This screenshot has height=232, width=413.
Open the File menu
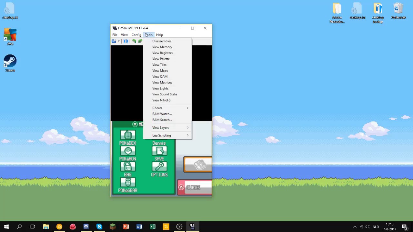pos(115,35)
